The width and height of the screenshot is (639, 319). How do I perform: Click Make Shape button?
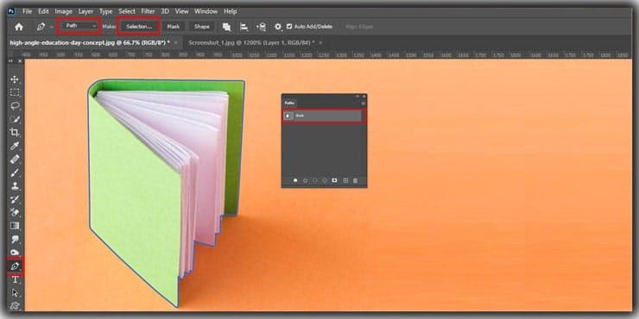point(202,27)
